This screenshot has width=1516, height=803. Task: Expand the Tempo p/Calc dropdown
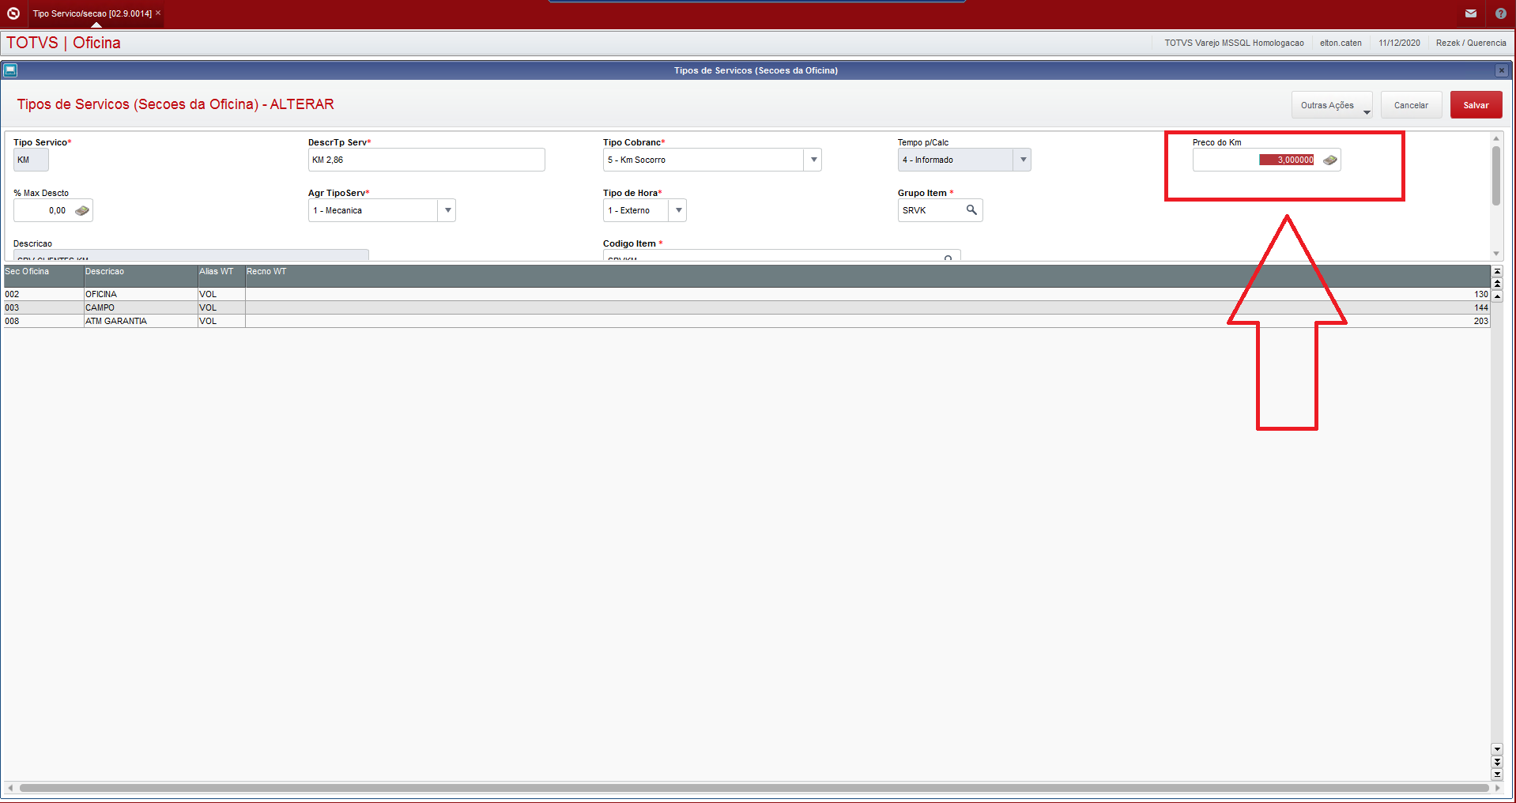coord(1023,160)
